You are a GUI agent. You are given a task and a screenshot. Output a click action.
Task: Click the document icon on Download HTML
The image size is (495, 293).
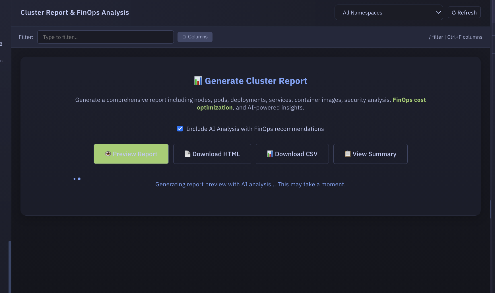[187, 154]
